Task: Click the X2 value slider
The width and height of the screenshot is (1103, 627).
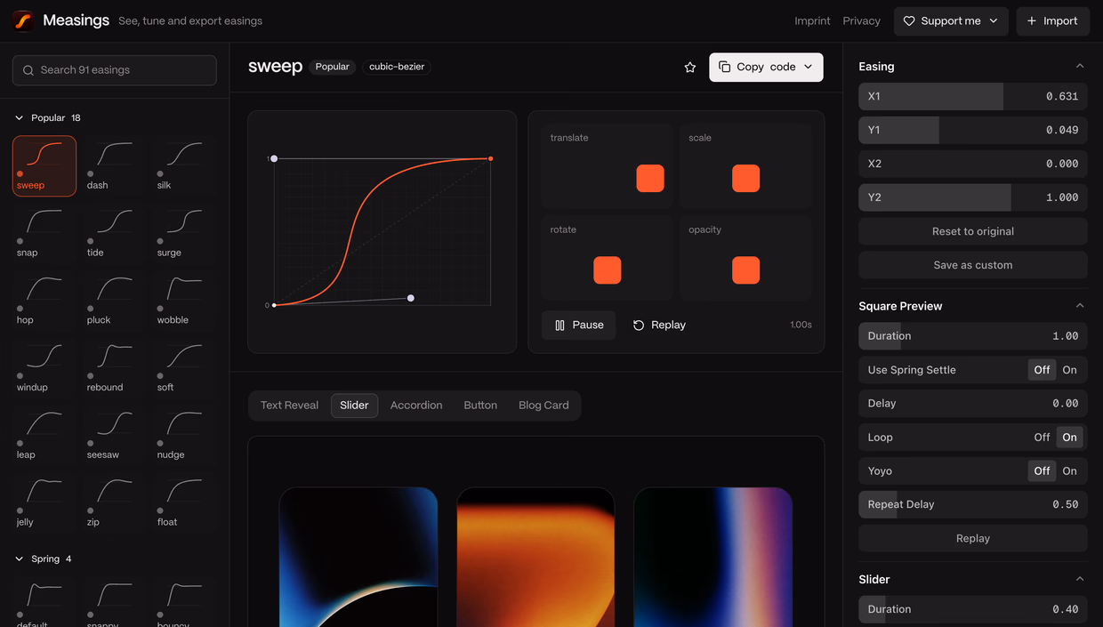Action: pyautogui.click(x=972, y=164)
